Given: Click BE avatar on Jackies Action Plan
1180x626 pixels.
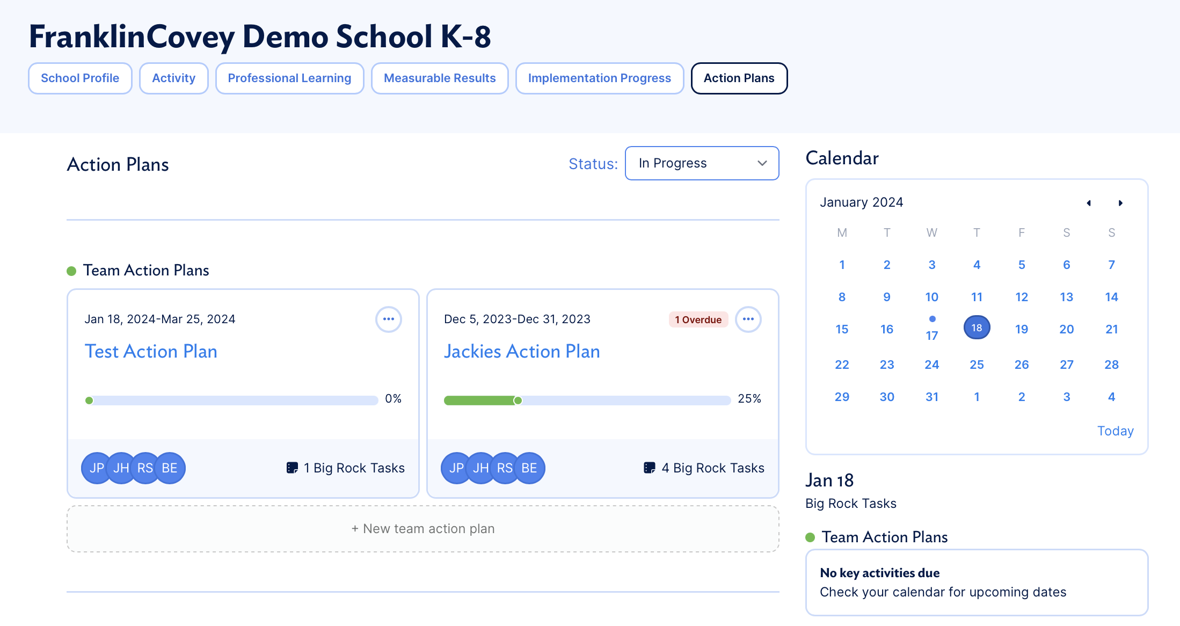Looking at the screenshot, I should click(x=529, y=468).
